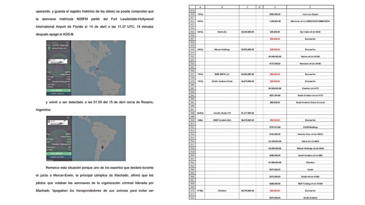The image size is (365, 205).
Task: Click the purple aircraft icon near Florida
Action: (98, 68)
